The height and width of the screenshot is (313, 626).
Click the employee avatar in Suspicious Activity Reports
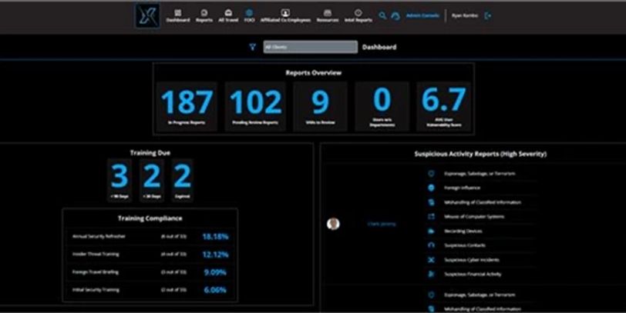pyautogui.click(x=333, y=224)
